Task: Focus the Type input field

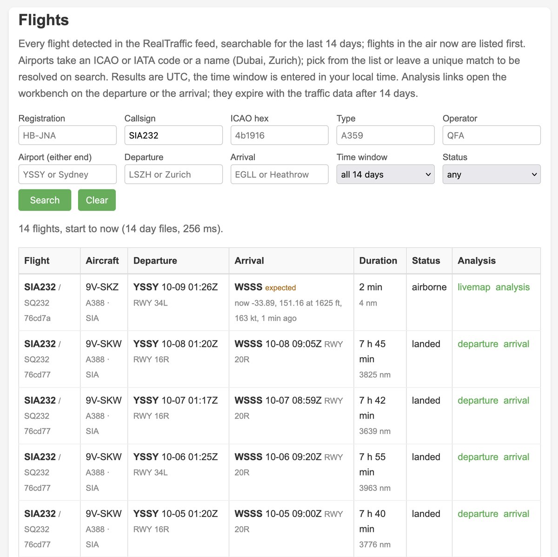Action: [385, 135]
